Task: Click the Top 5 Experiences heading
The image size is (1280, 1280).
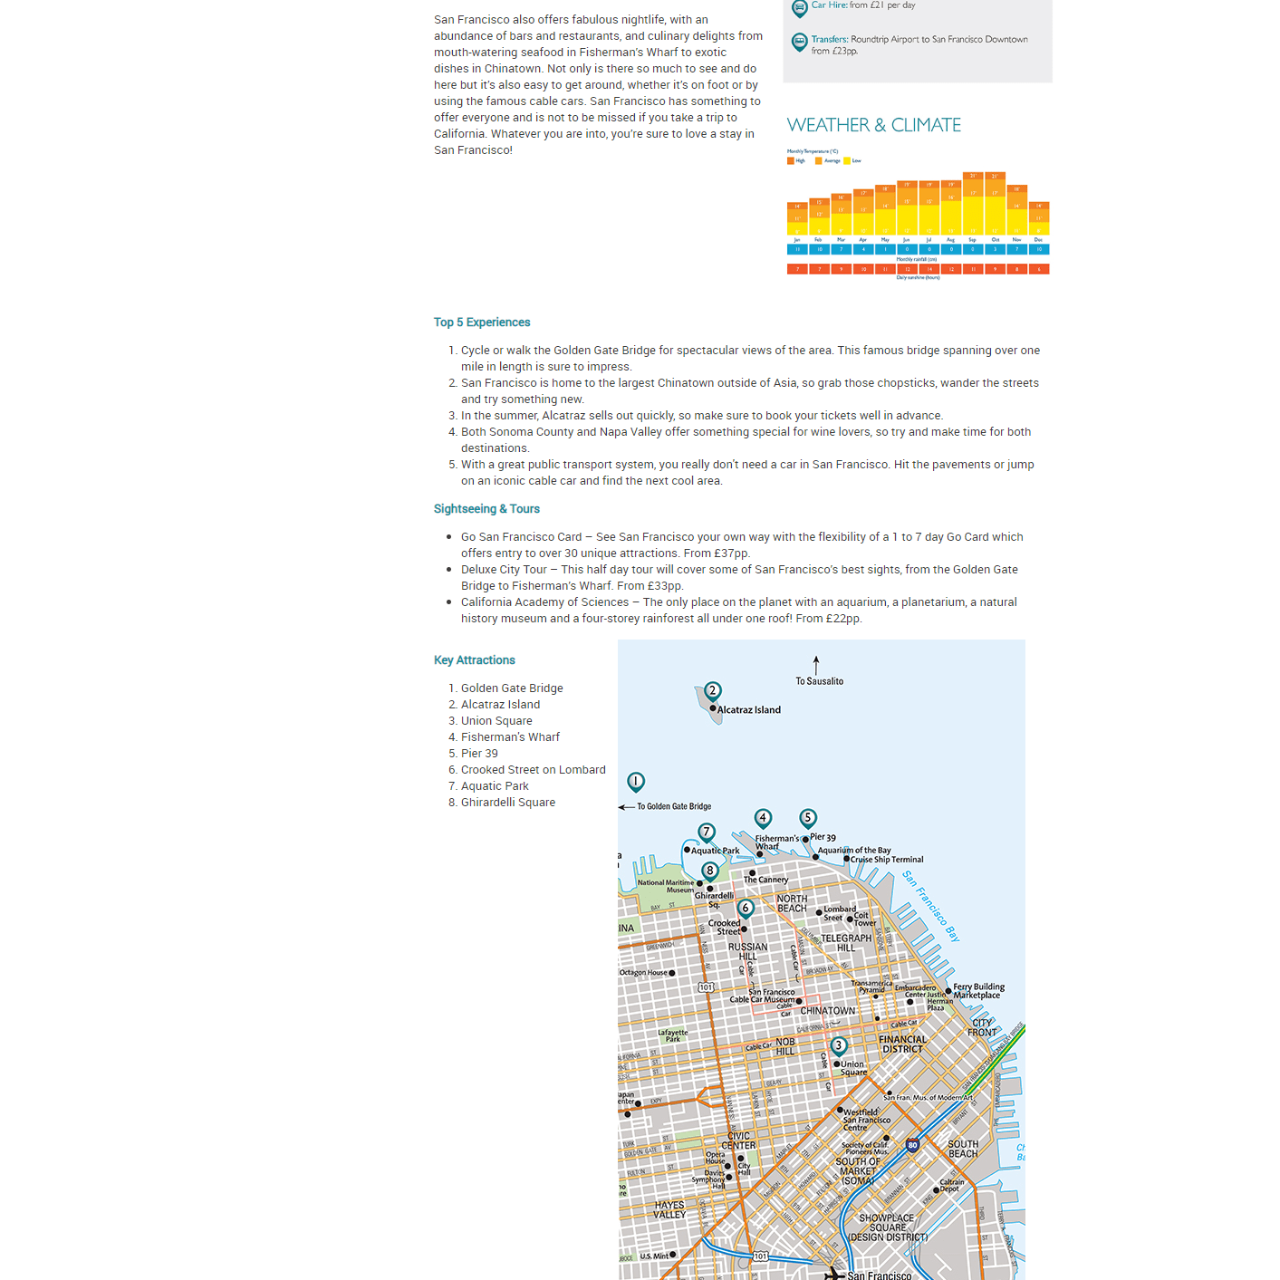Action: point(481,322)
